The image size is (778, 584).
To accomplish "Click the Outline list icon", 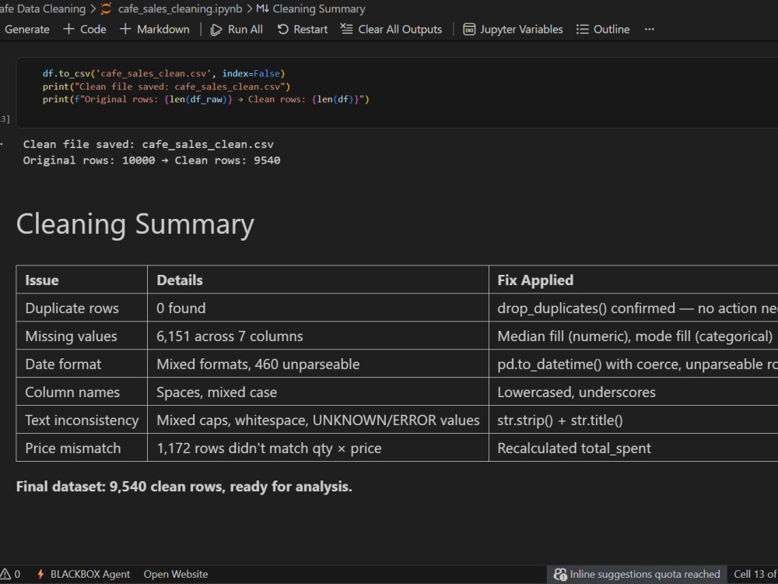I will pyautogui.click(x=582, y=30).
